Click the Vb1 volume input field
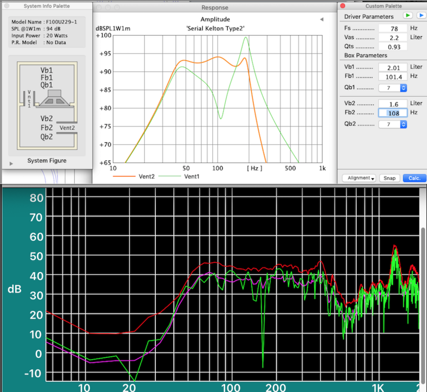427x392 pixels. point(392,67)
